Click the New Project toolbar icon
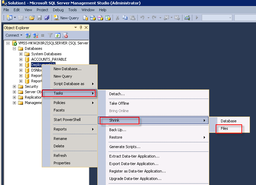Screen dimensions: 256x185 coord(9,18)
